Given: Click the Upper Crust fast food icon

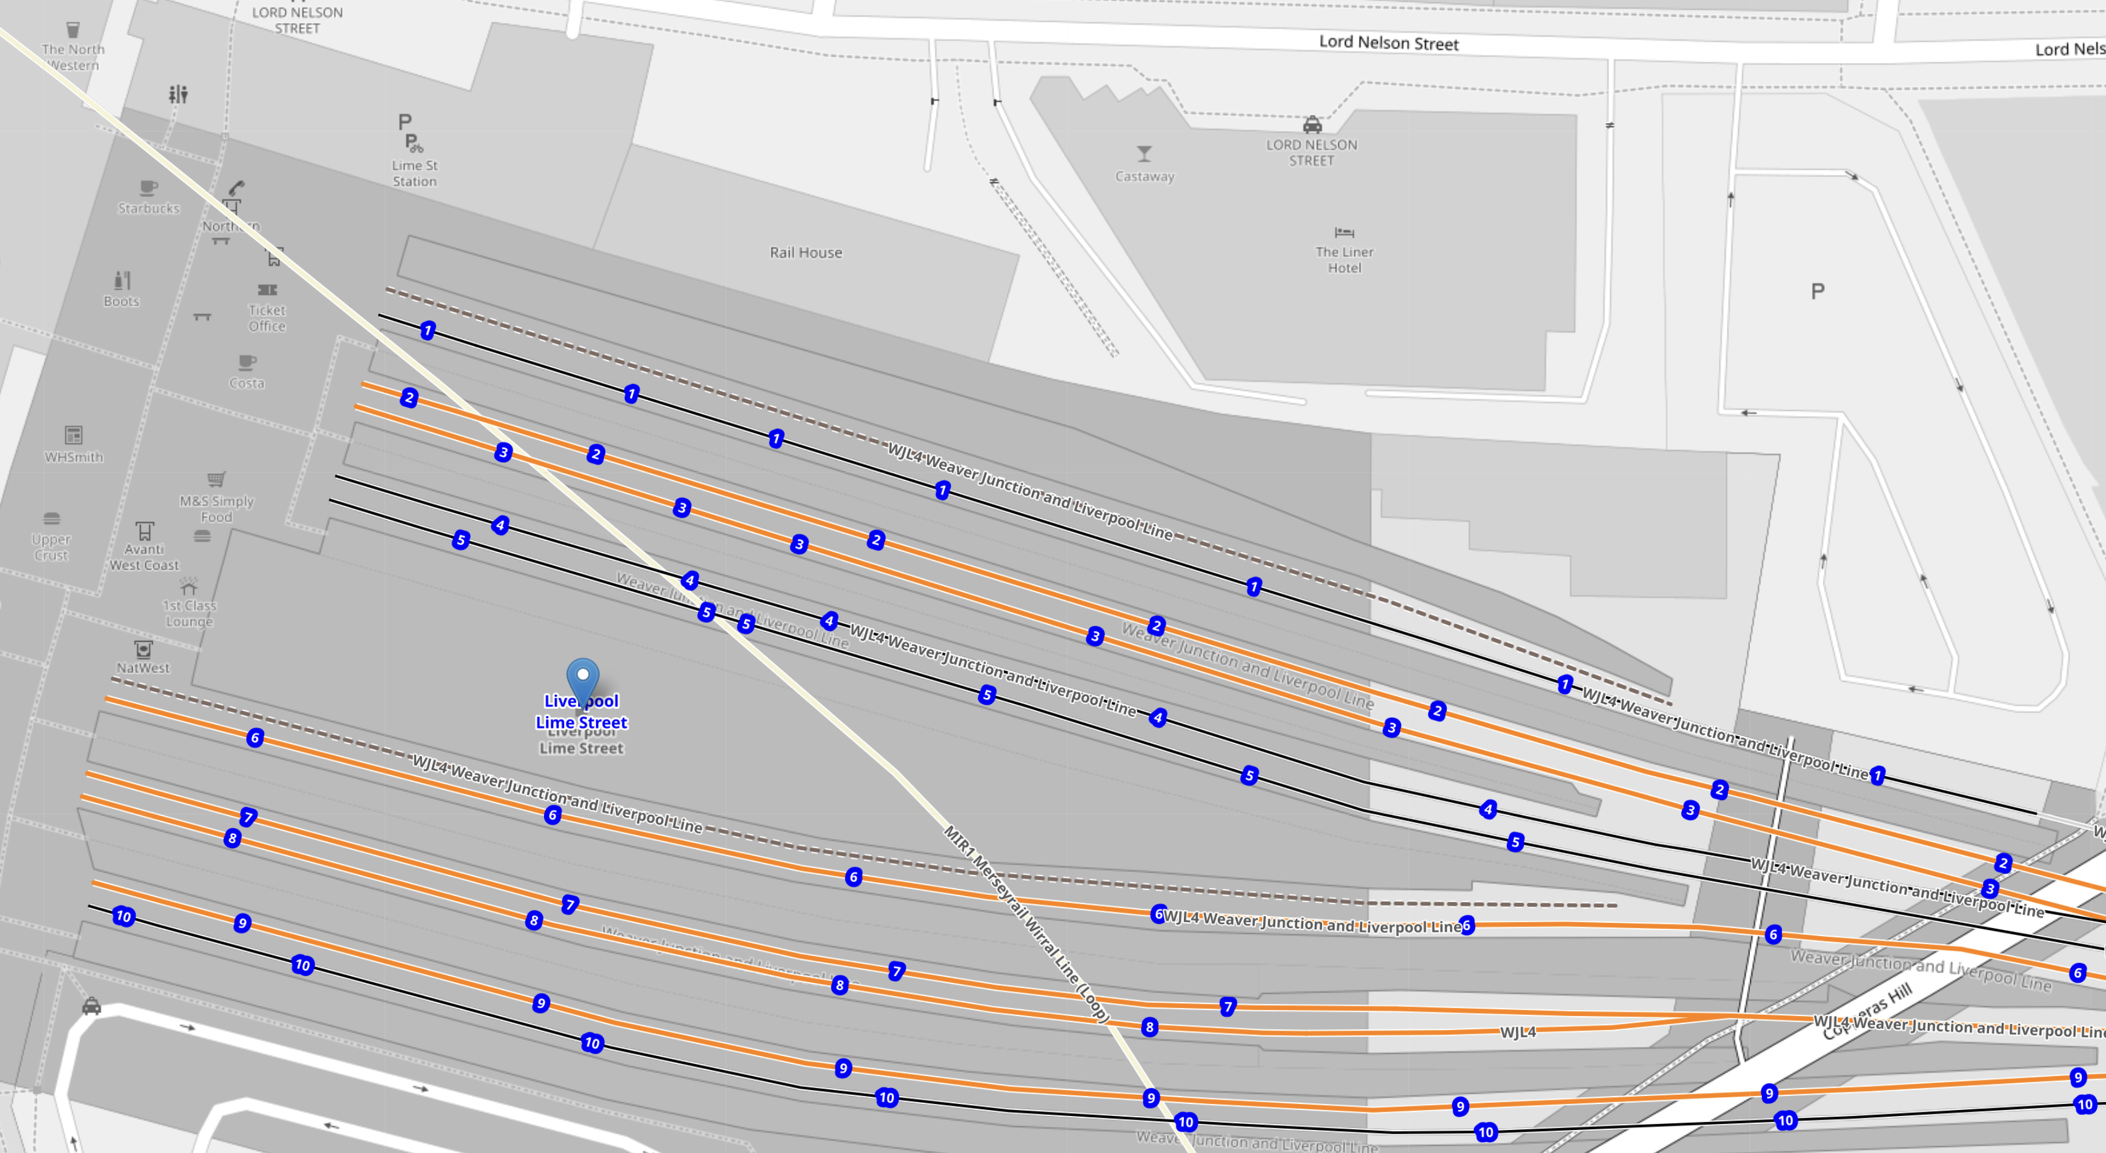Looking at the screenshot, I should click(x=51, y=519).
